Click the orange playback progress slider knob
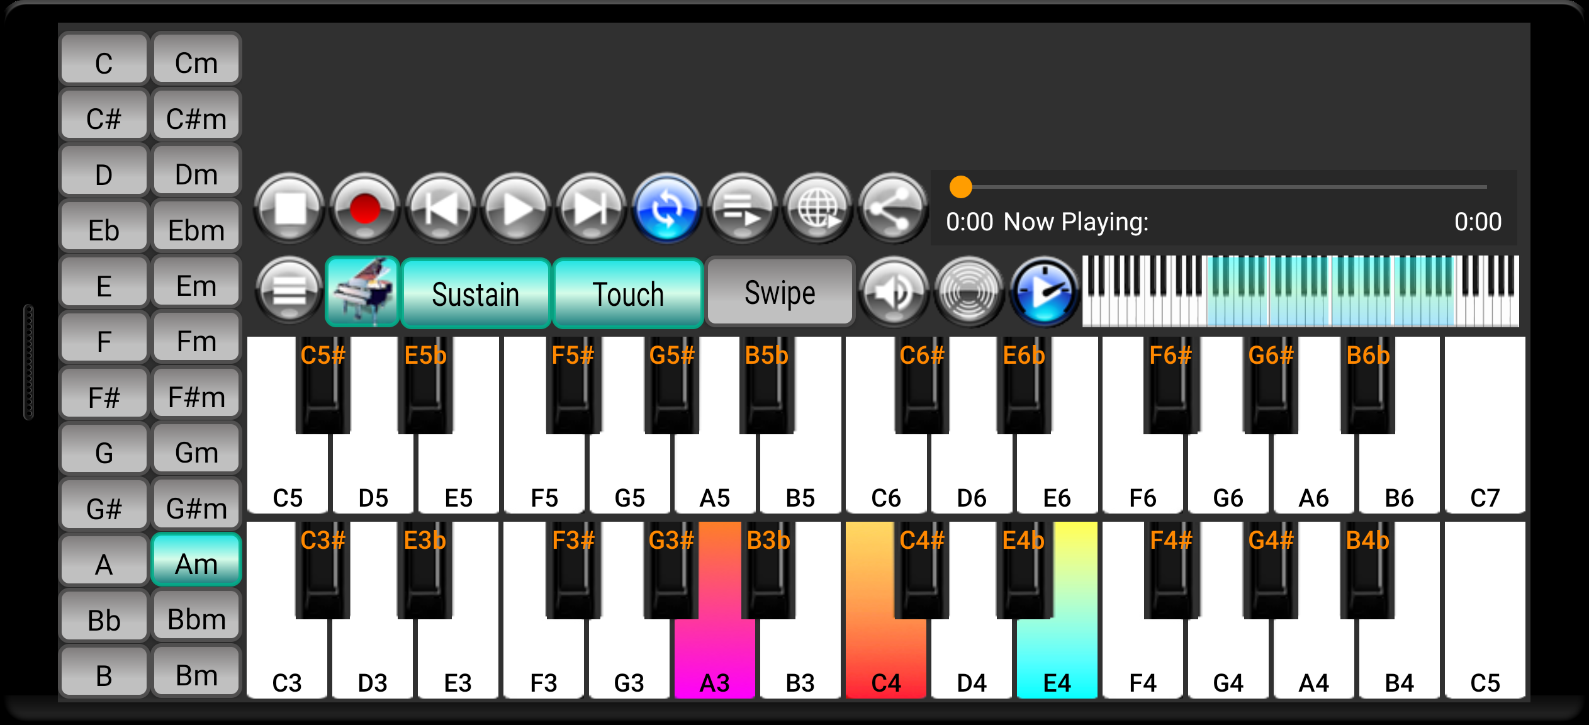1589x725 pixels. click(x=961, y=187)
